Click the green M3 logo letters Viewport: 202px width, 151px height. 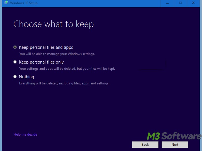[x=154, y=136]
